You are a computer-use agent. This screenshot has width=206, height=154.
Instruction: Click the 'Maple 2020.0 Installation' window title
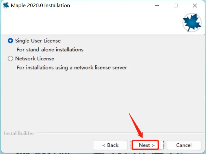40,6
